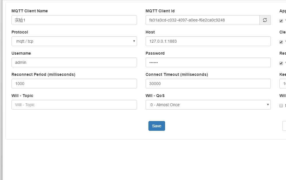Viewport: 286px width, 180px height.
Task: Click the MQTT Client Id text field
Action: pos(202,20)
